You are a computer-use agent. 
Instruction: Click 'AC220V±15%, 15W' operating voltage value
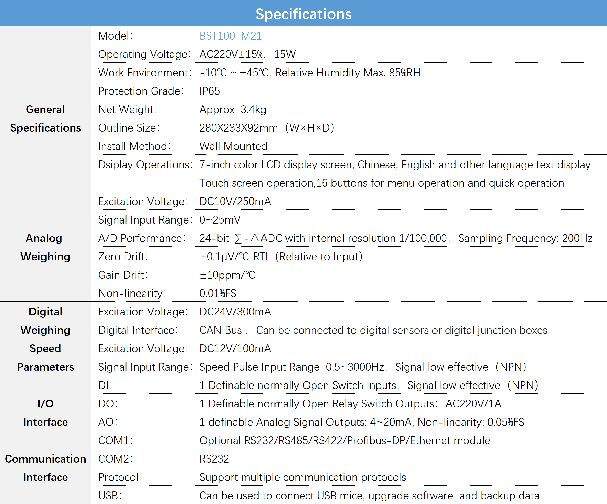click(248, 54)
